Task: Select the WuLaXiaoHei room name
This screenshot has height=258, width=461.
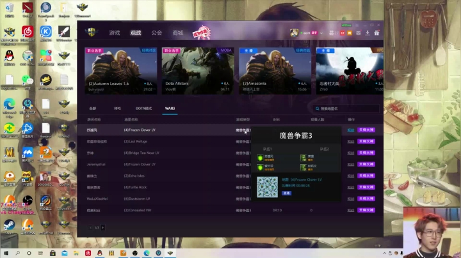Action: coord(97,199)
